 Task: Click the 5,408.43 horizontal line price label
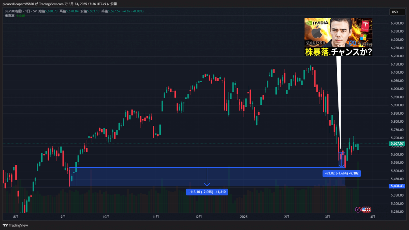coord(397,186)
